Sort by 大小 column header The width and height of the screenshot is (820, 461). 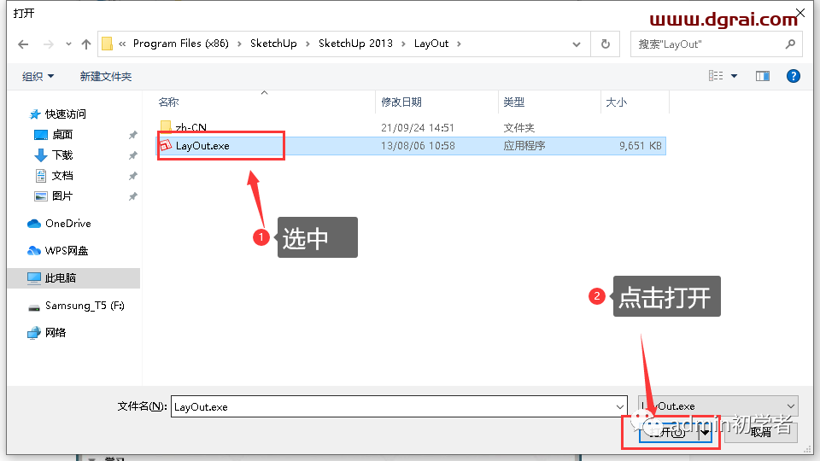pos(616,102)
